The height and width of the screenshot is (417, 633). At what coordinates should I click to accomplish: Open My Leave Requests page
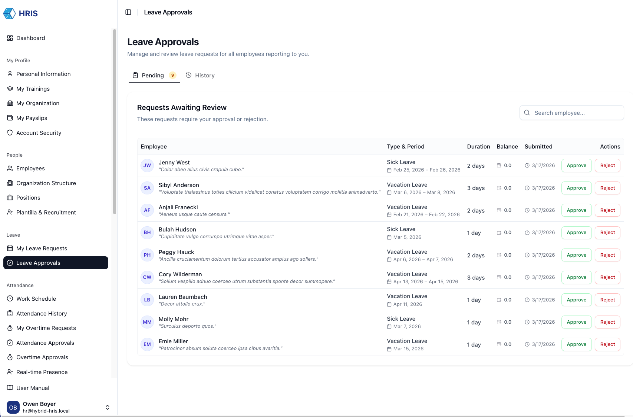pos(42,248)
